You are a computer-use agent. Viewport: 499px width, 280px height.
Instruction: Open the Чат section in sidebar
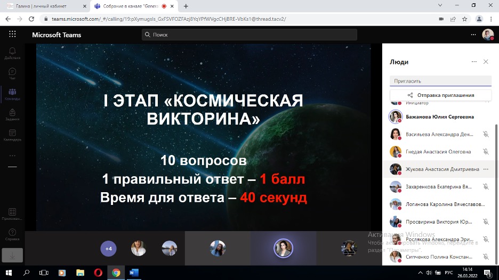12,73
